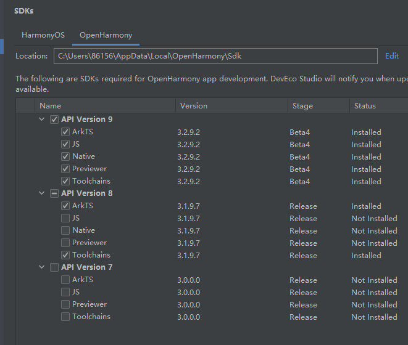The height and width of the screenshot is (345, 408).
Task: Check JS under API Version 8
Action: 65,218
